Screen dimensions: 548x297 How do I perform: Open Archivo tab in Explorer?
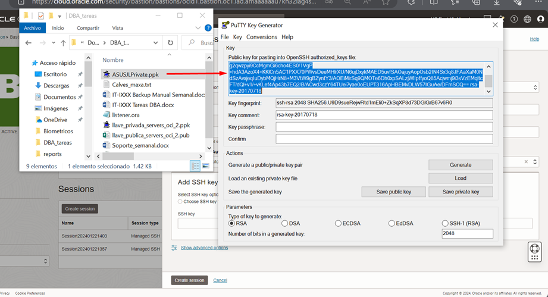tap(33, 28)
